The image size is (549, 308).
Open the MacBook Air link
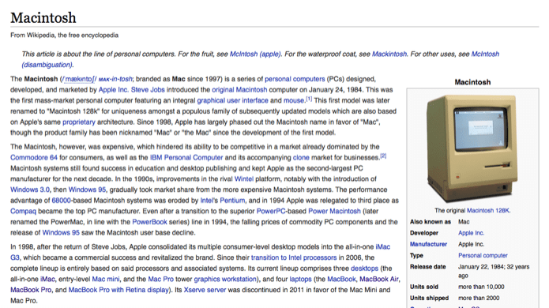click(x=379, y=280)
